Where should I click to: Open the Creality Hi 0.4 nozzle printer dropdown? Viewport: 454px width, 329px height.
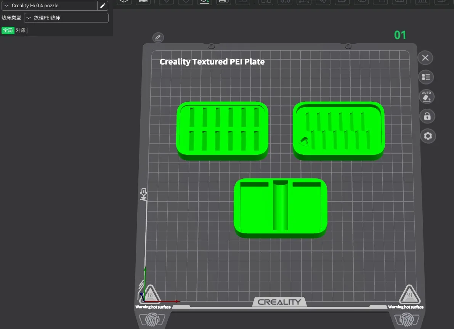tap(49, 6)
